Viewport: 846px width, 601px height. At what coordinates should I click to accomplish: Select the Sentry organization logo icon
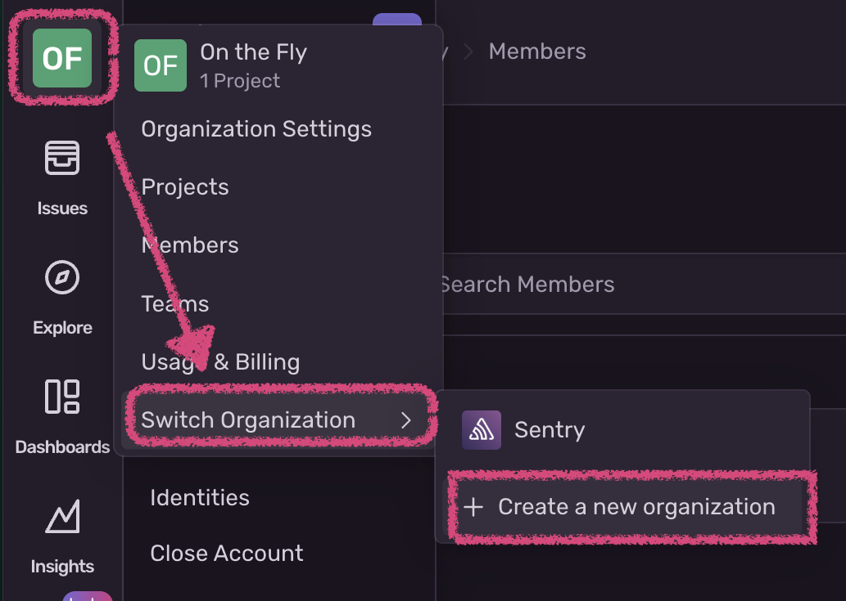click(482, 430)
